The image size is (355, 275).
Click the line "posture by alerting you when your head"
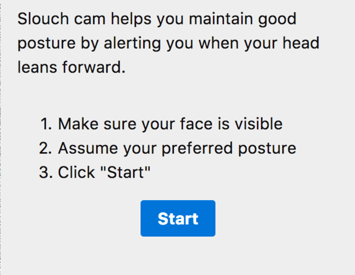tap(168, 44)
